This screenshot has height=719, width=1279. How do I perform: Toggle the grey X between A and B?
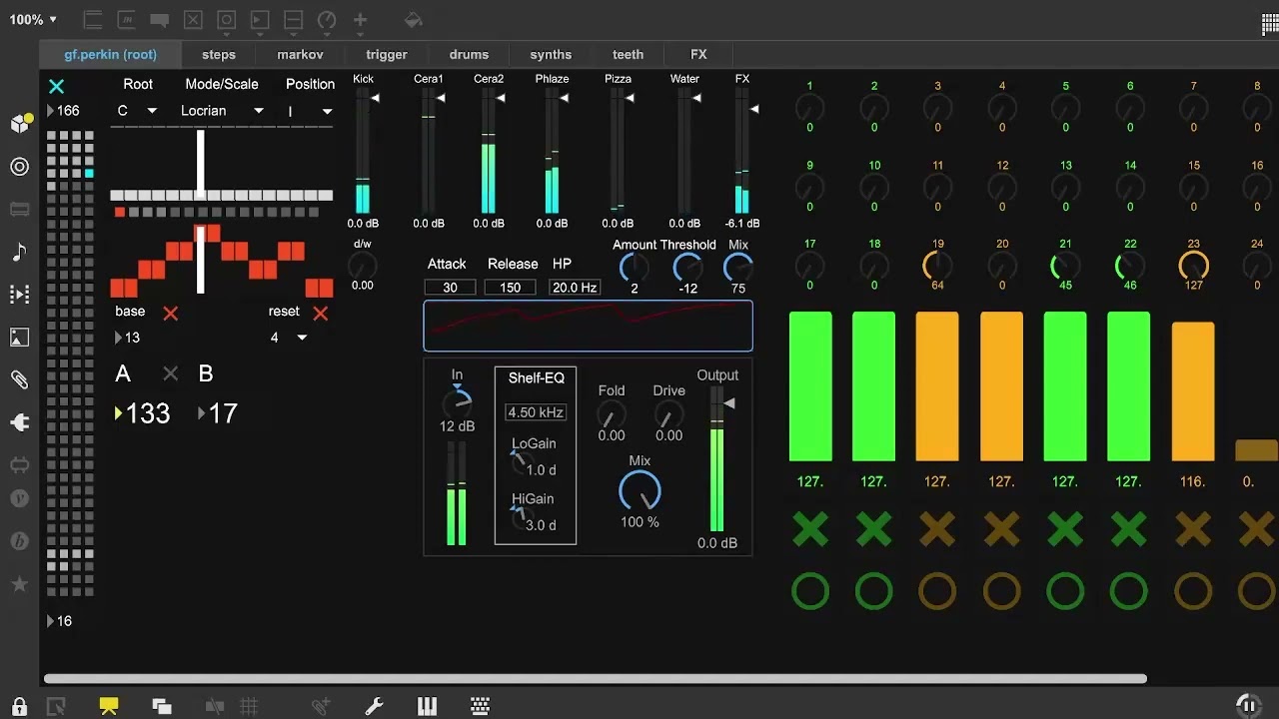coord(171,373)
